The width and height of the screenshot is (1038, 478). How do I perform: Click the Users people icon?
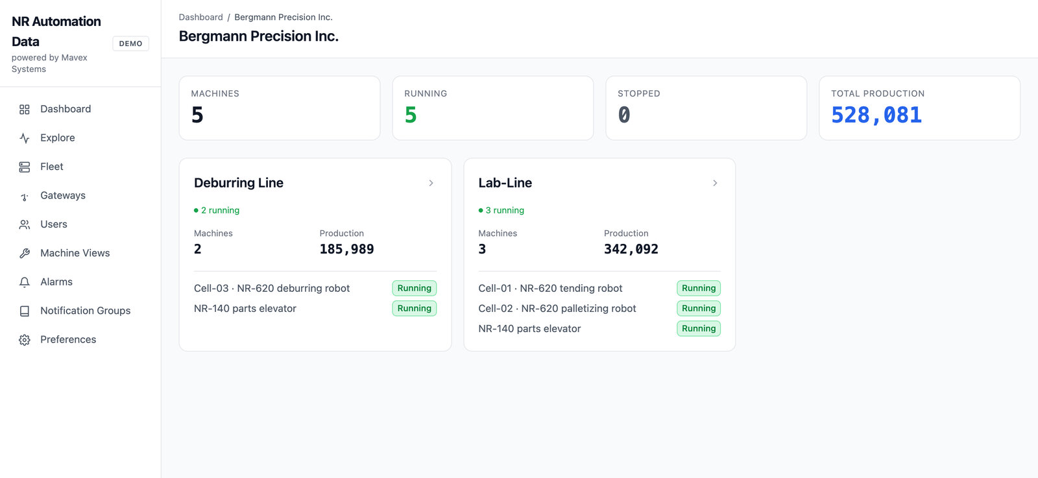point(25,224)
